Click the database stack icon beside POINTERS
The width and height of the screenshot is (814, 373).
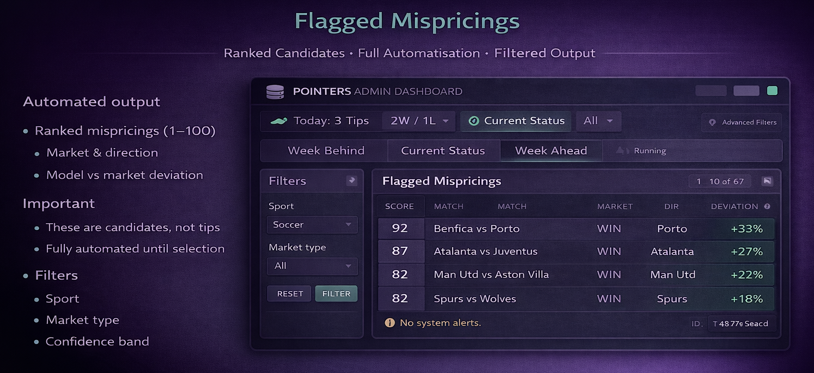pos(275,92)
